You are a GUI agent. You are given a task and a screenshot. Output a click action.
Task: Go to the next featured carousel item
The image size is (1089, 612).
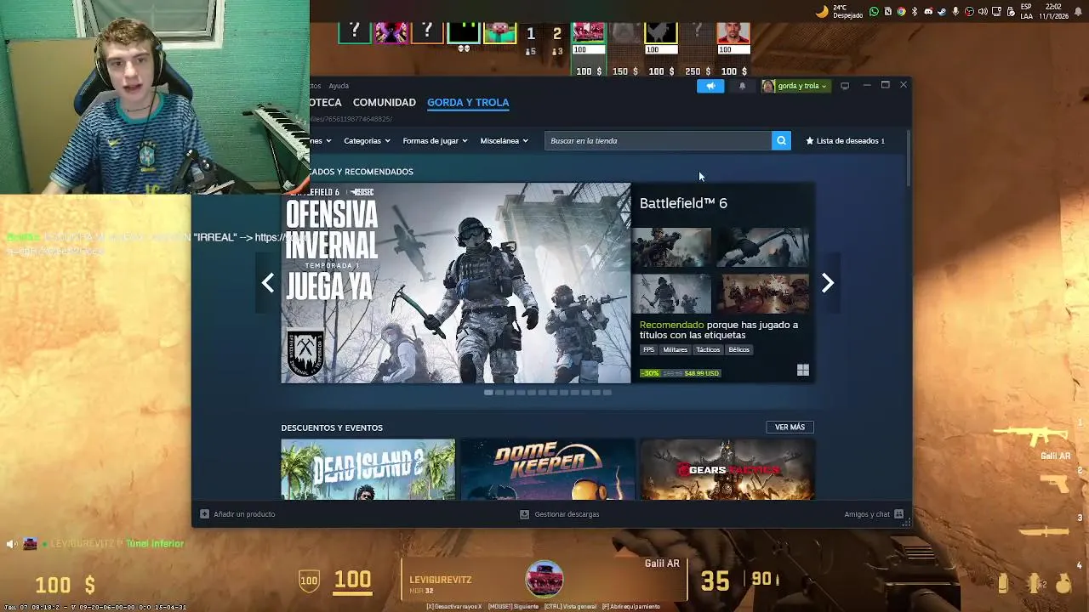(828, 282)
